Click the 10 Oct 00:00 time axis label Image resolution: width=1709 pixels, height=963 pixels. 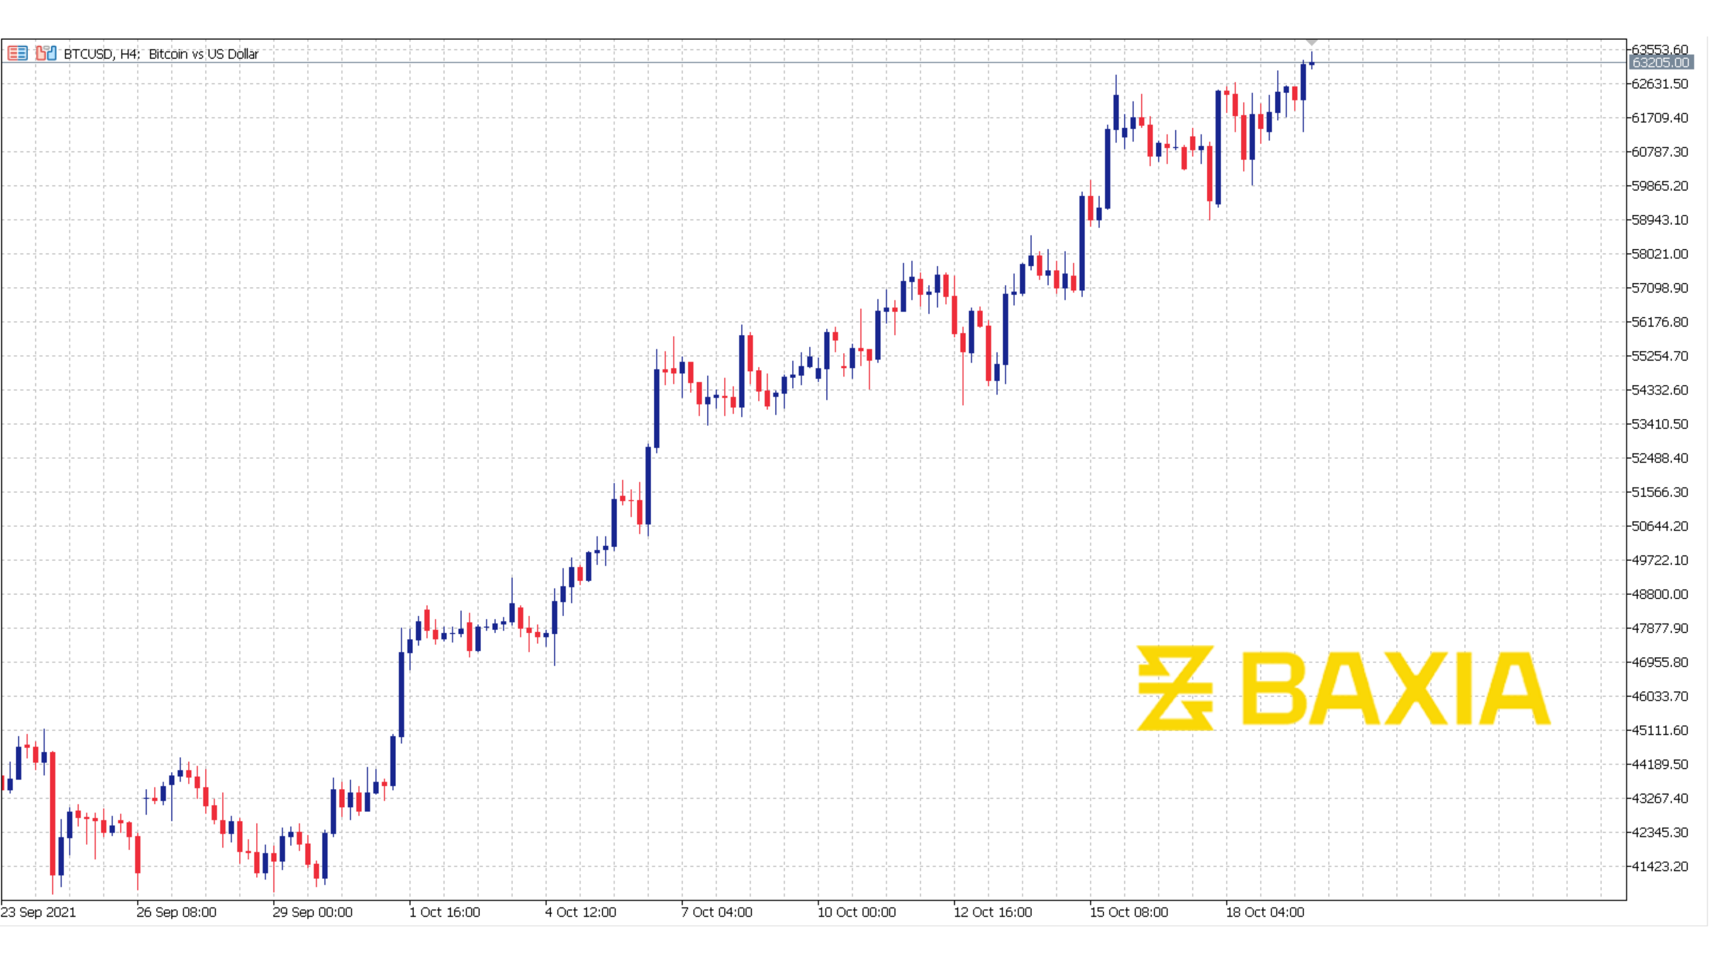pyautogui.click(x=857, y=912)
